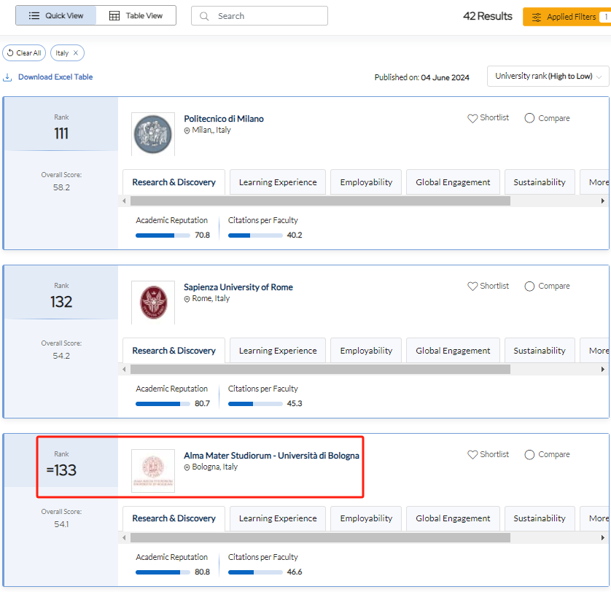Shortlist Sapienza University heart icon
This screenshot has width=611, height=592.
click(472, 287)
